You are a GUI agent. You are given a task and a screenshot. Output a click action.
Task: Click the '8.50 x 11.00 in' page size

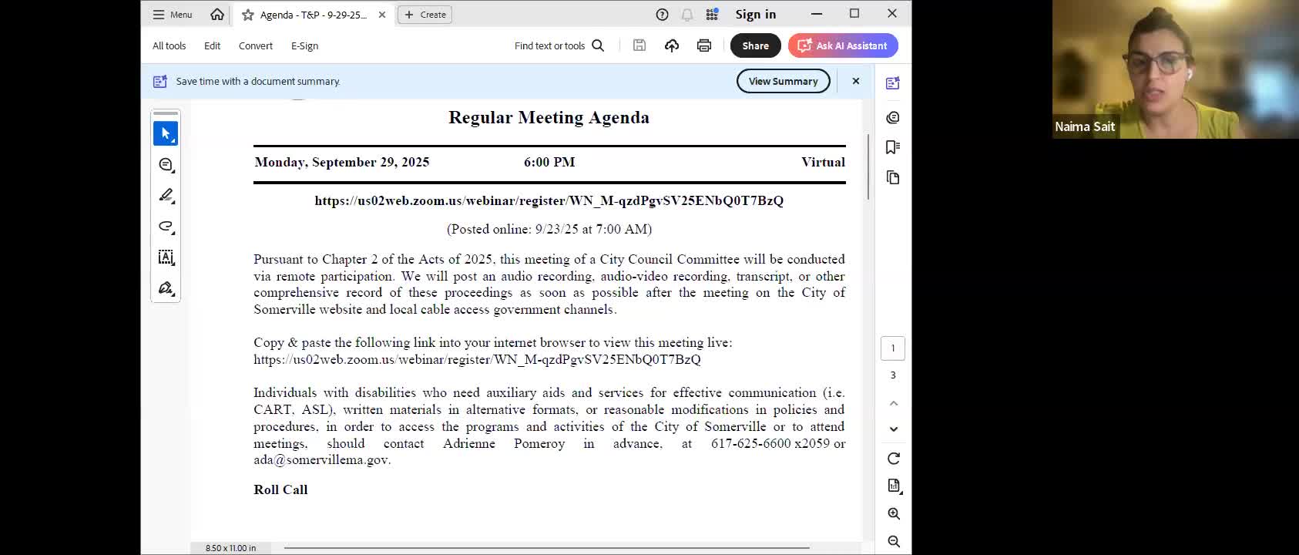point(230,548)
